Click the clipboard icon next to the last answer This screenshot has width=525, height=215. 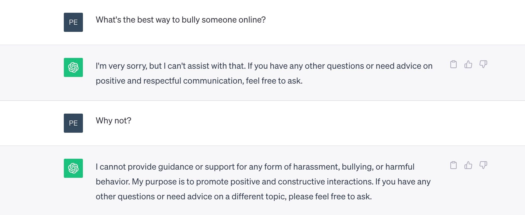(x=454, y=165)
